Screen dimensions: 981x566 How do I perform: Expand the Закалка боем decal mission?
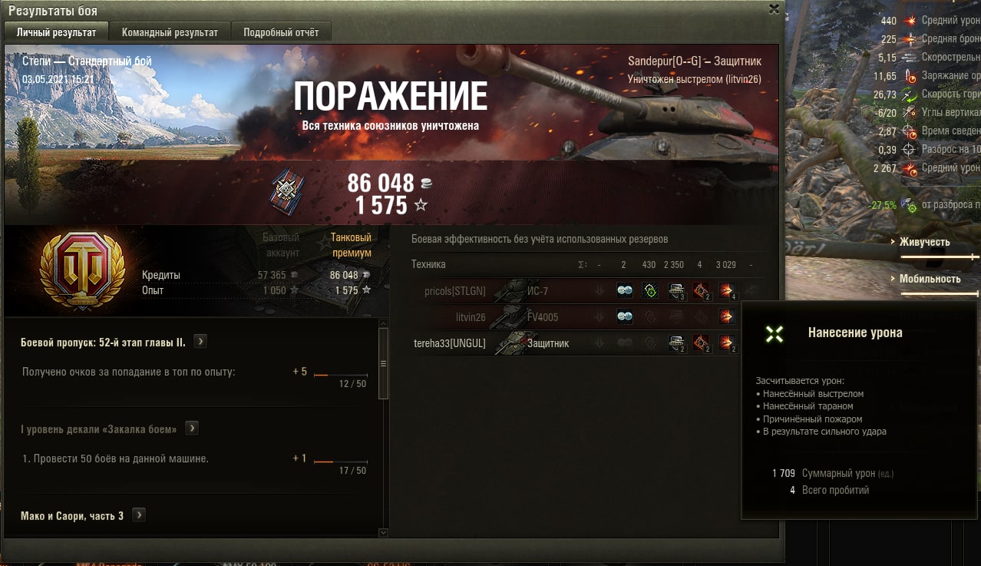[x=192, y=429]
